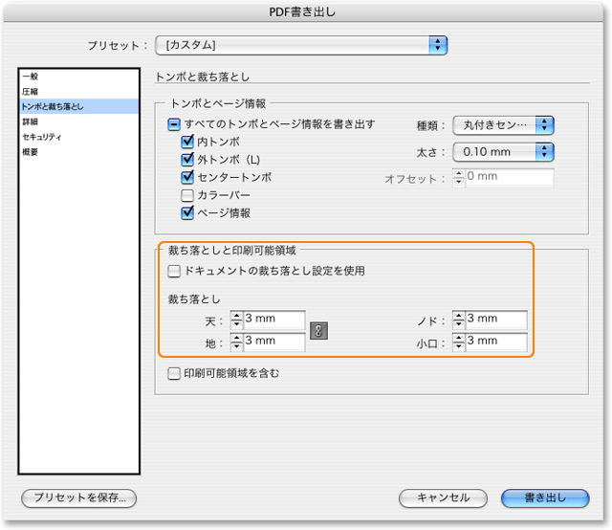612x530 pixels.
Task: Open the 種類 dropdown for mark type
Action: pos(503,125)
